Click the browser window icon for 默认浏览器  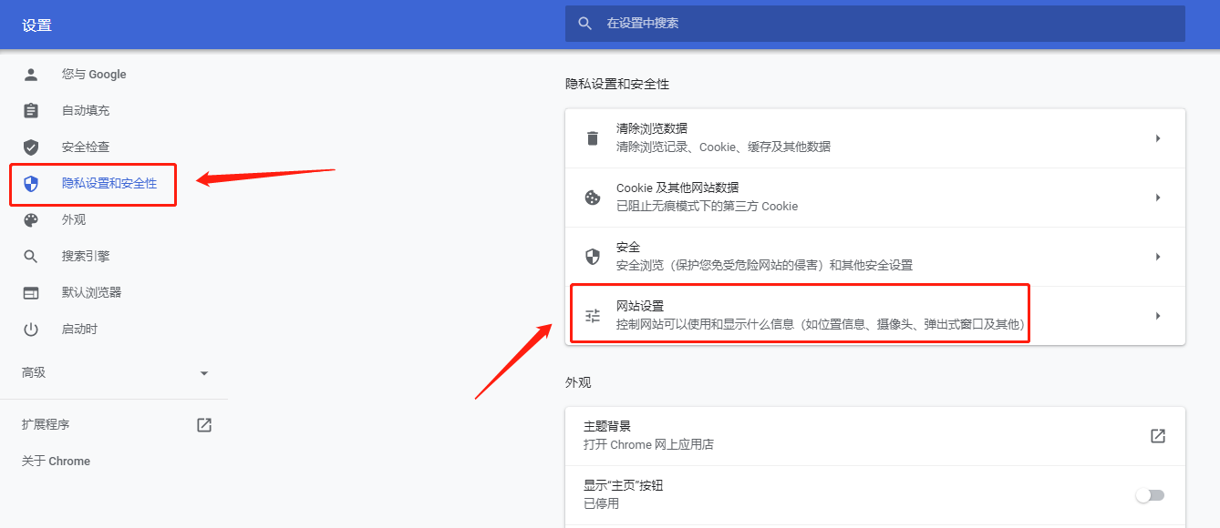31,293
